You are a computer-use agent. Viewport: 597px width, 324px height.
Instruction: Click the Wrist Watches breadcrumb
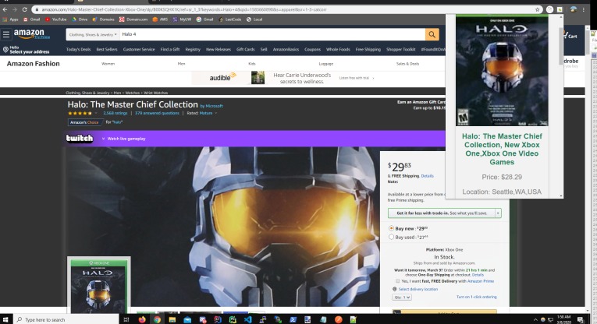(156, 93)
